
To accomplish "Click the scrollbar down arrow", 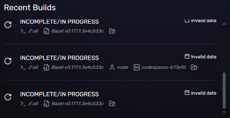I will point(224,112).
